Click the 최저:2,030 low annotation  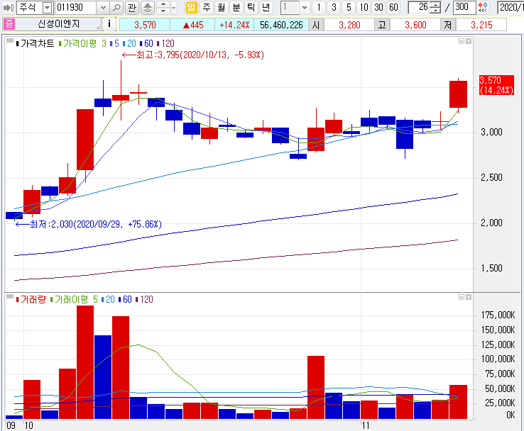click(x=89, y=224)
